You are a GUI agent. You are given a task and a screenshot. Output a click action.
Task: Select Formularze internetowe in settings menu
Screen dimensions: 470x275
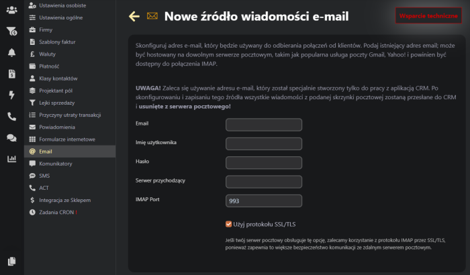(66, 139)
